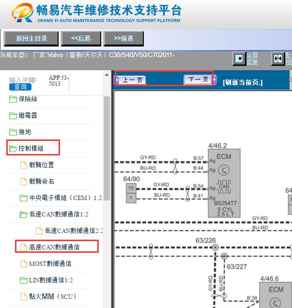292x308 pixels.
Task: Click the sidebar scroll-up arrow
Action: coord(107,75)
